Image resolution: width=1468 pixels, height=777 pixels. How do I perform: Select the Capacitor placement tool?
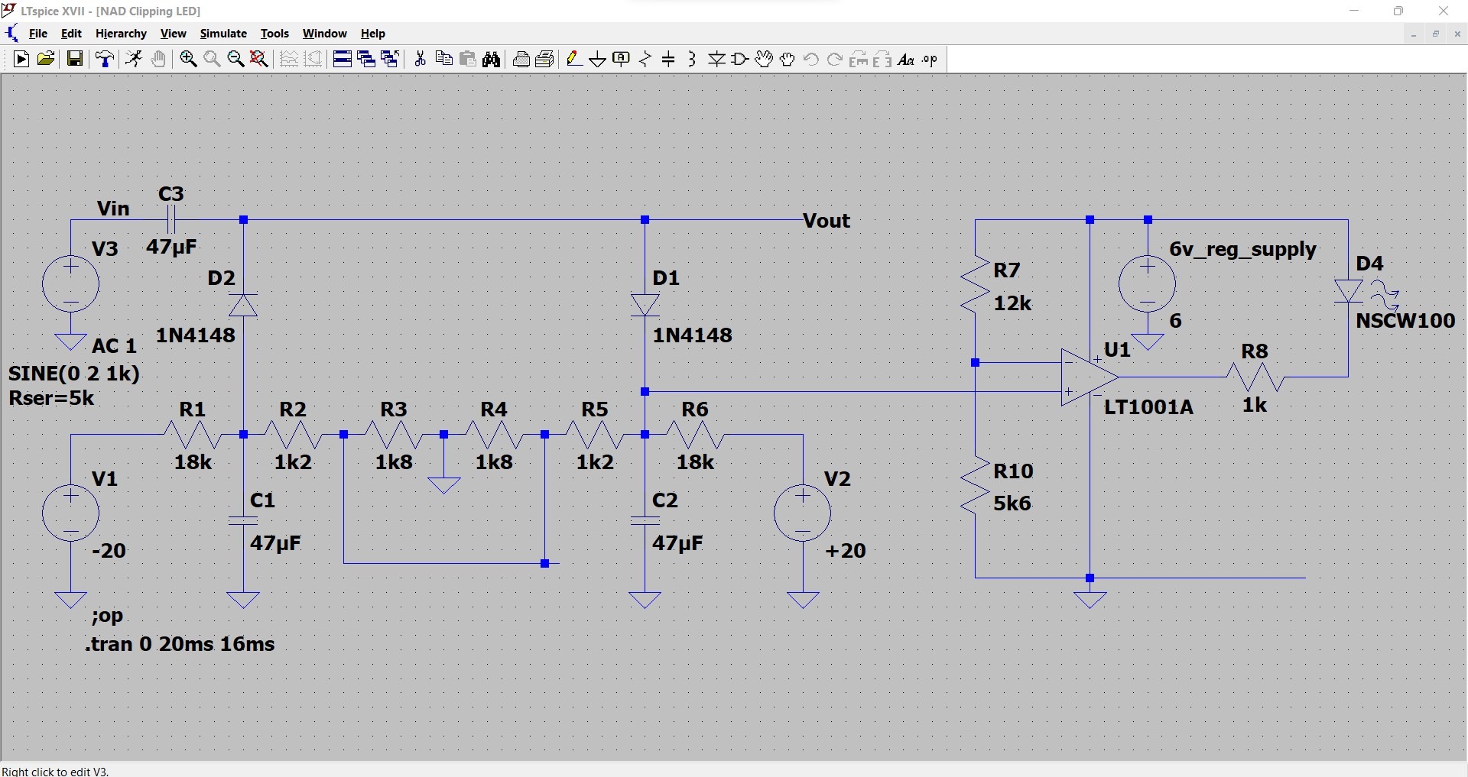tap(669, 60)
